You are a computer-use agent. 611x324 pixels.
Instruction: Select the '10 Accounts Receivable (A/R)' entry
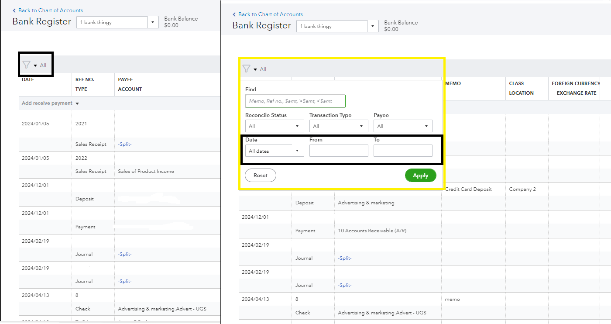372,231
